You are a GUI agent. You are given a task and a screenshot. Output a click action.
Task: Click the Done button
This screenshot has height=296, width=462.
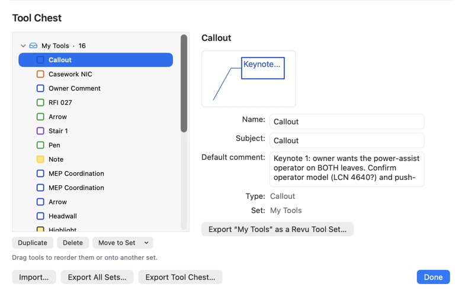433,277
